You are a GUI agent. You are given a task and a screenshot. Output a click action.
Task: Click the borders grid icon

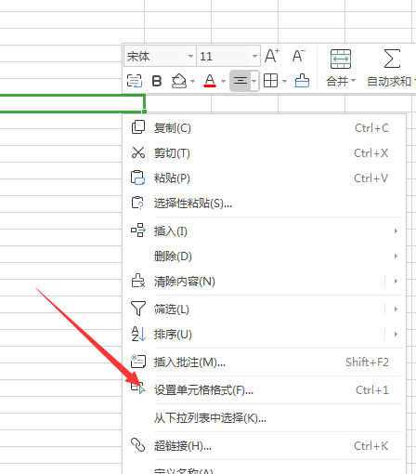pyautogui.click(x=270, y=81)
